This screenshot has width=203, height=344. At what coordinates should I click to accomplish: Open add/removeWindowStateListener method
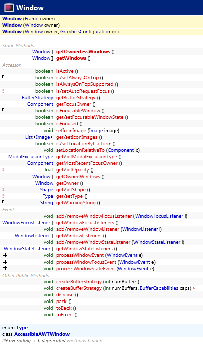[x=93, y=242]
